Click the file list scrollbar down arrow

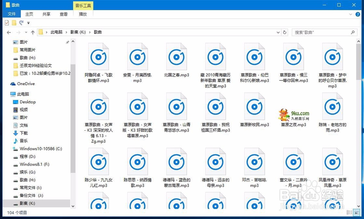point(359,206)
